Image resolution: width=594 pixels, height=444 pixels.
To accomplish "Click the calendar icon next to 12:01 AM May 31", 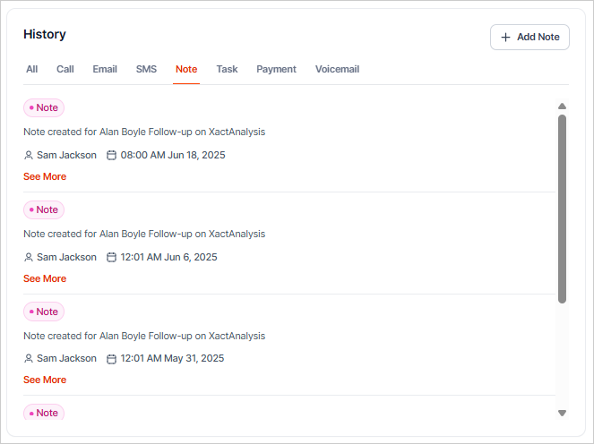I will pyautogui.click(x=111, y=358).
